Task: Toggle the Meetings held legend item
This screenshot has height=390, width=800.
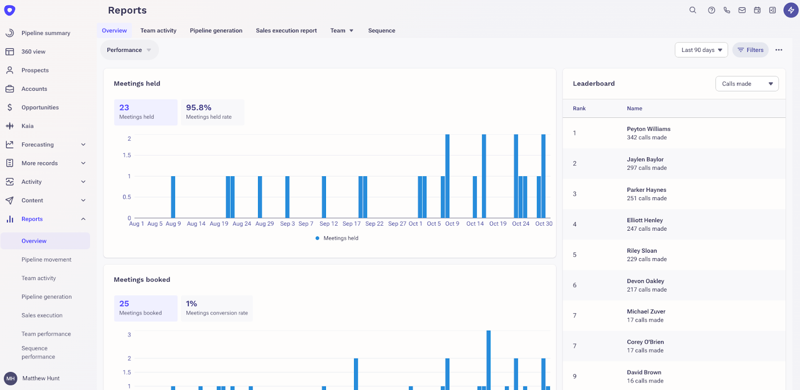Action: point(337,238)
